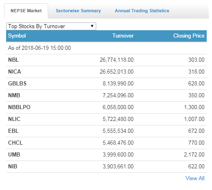Select the NIB stock row
The width and height of the screenshot is (212, 190).
[106, 167]
